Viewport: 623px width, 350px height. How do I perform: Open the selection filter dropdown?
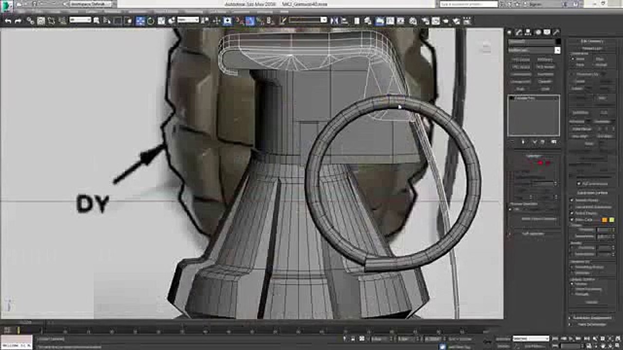[x=80, y=20]
